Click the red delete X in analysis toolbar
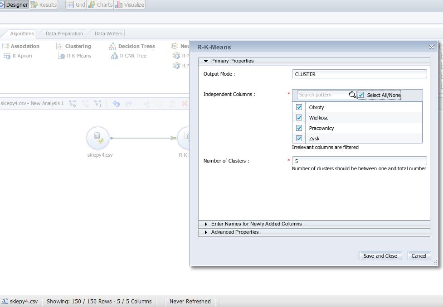 [185, 104]
